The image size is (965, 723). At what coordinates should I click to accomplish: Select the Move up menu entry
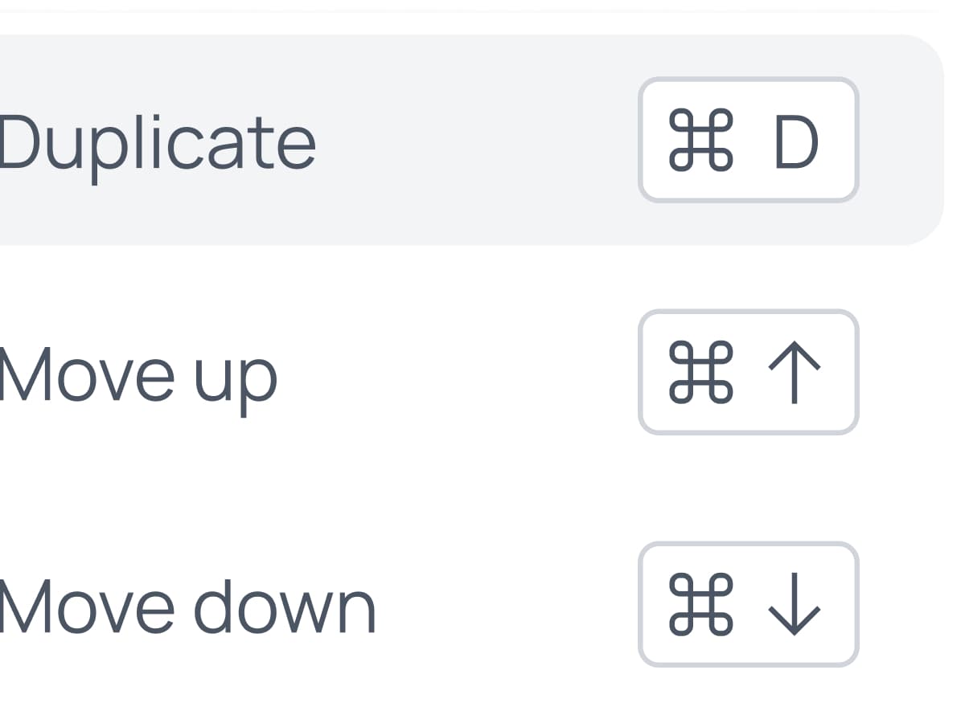pyautogui.click(x=138, y=375)
